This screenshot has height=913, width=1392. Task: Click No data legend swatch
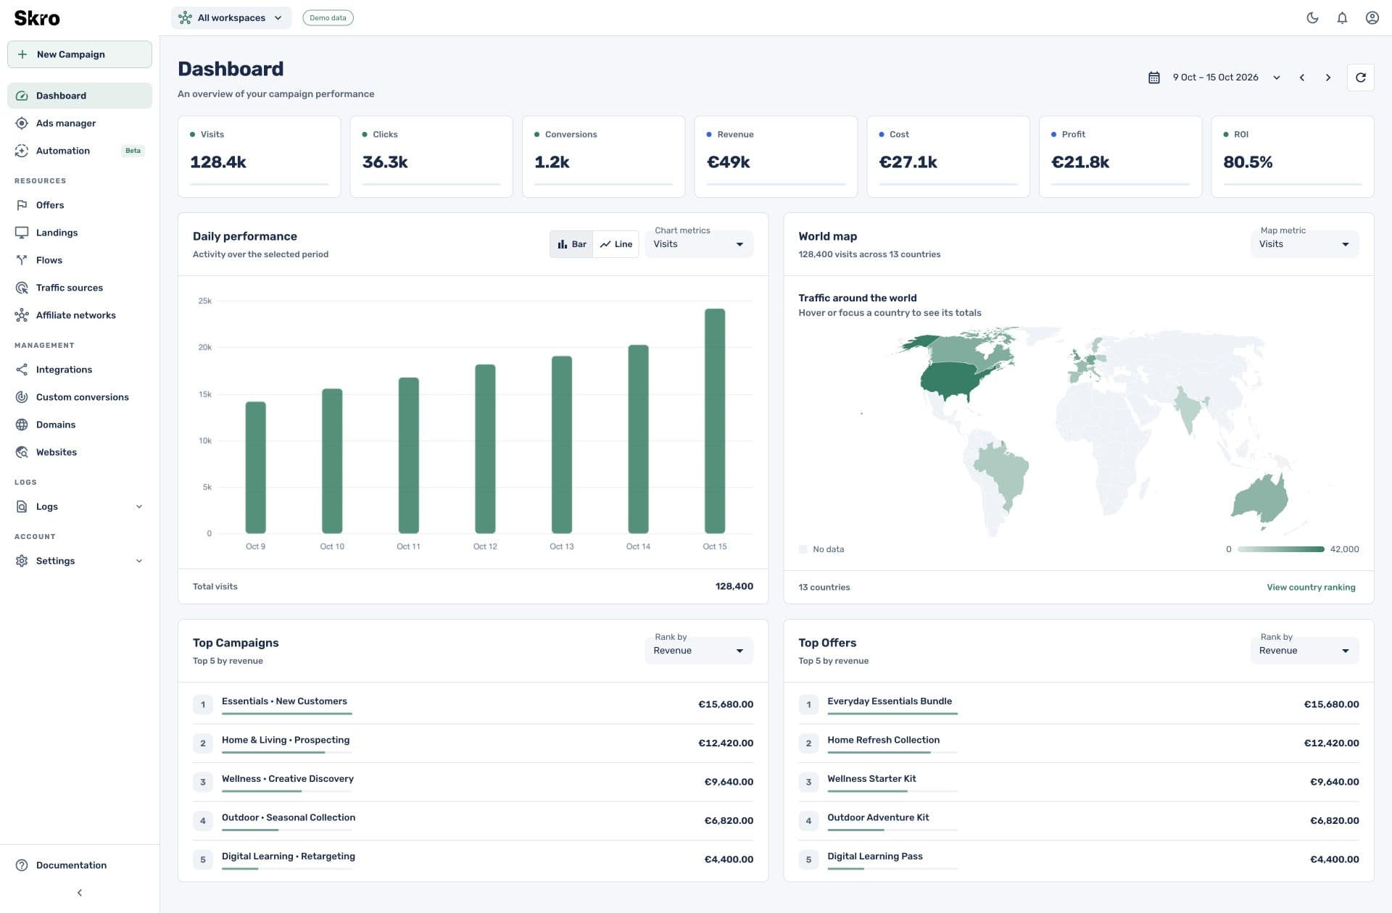click(803, 549)
